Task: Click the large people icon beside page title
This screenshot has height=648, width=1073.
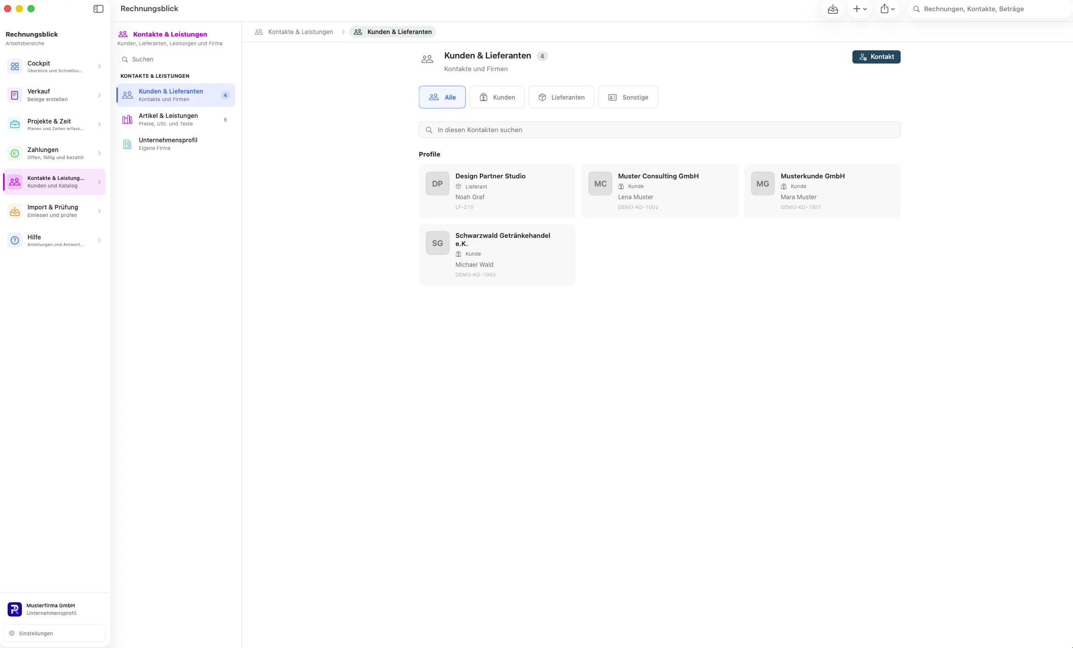Action: (427, 59)
